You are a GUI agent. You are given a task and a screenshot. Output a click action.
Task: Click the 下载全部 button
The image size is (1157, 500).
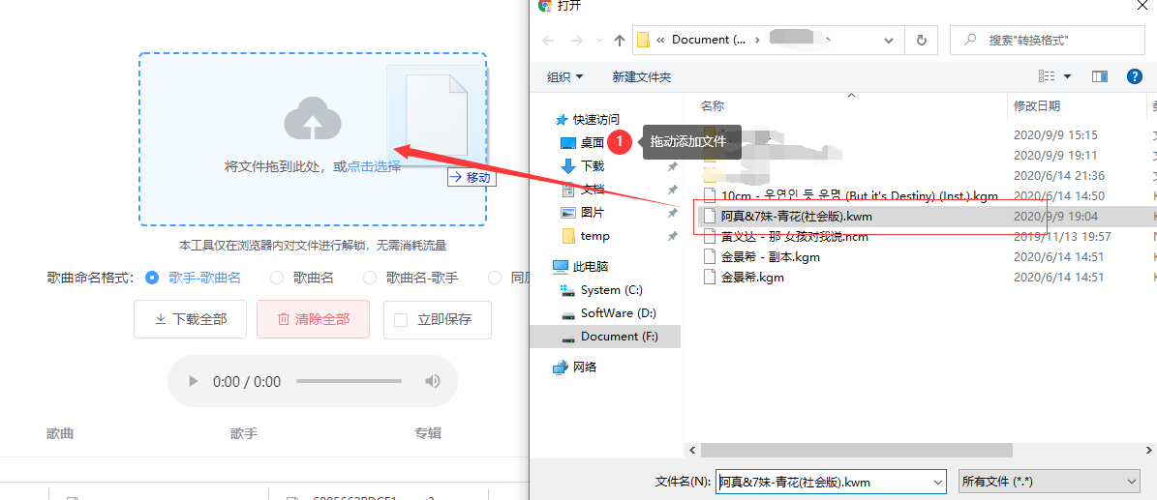[x=190, y=319]
